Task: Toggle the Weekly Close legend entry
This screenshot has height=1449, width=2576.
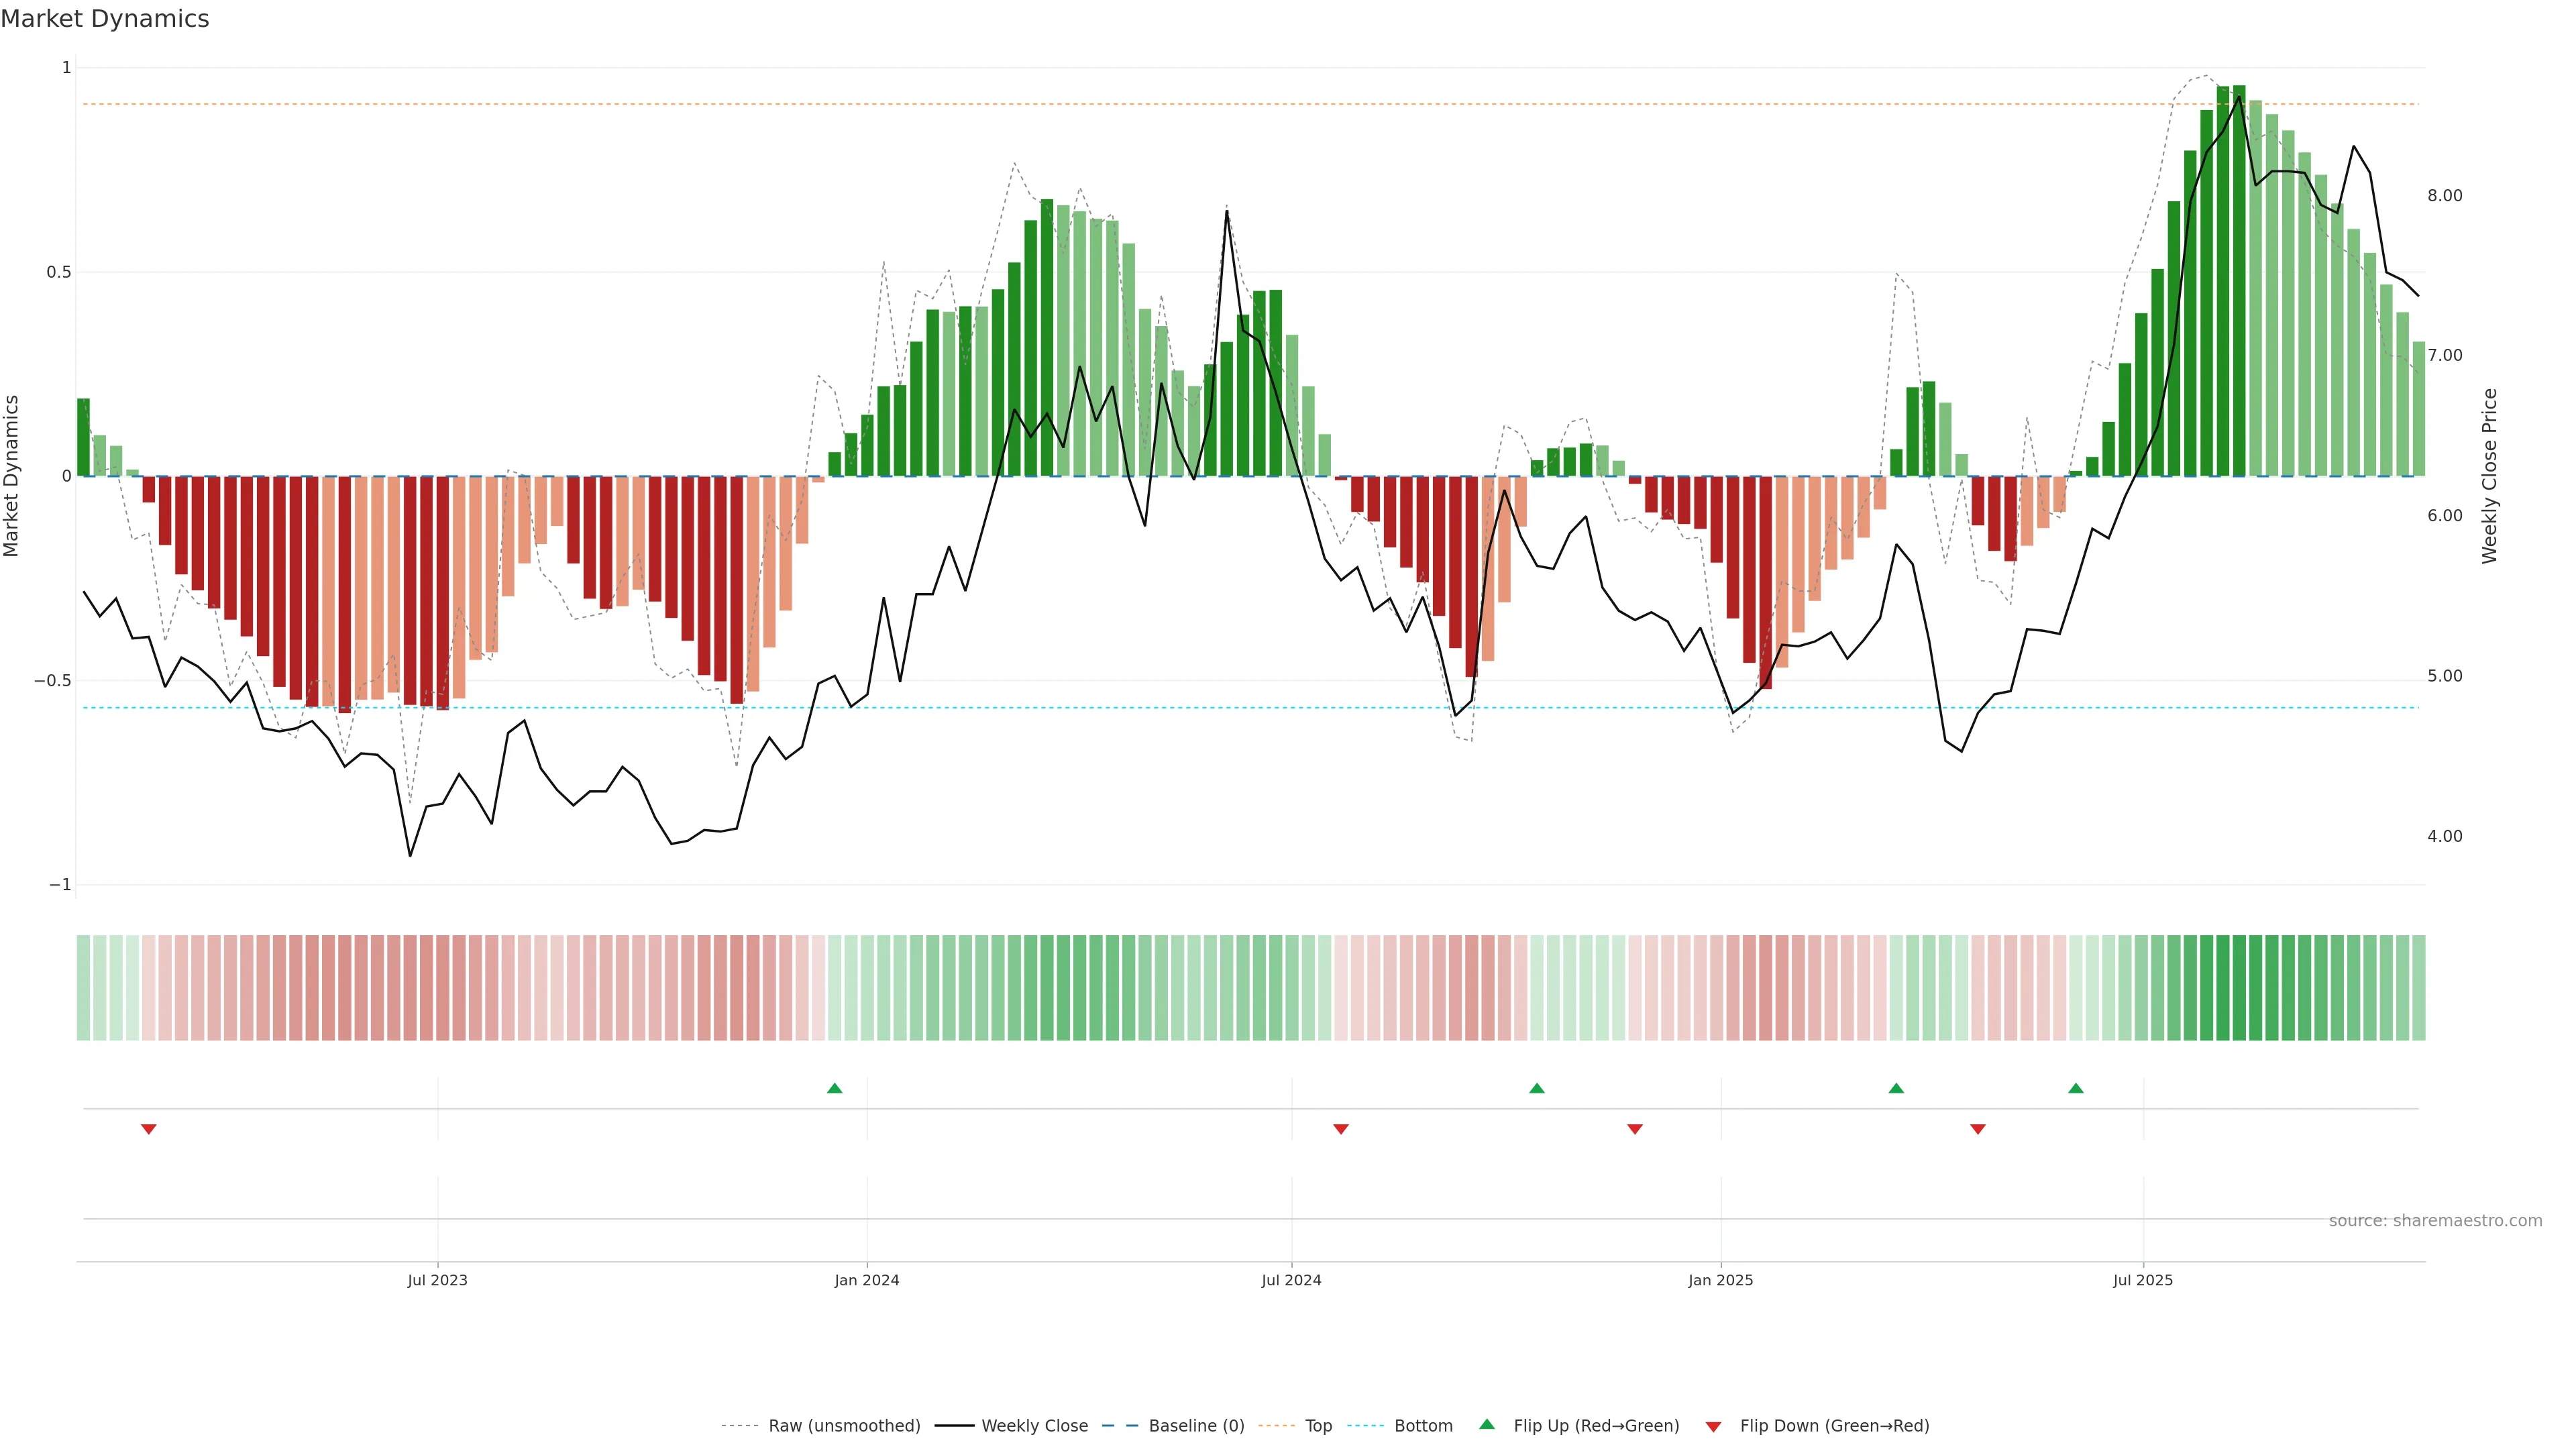Action: [1034, 1426]
